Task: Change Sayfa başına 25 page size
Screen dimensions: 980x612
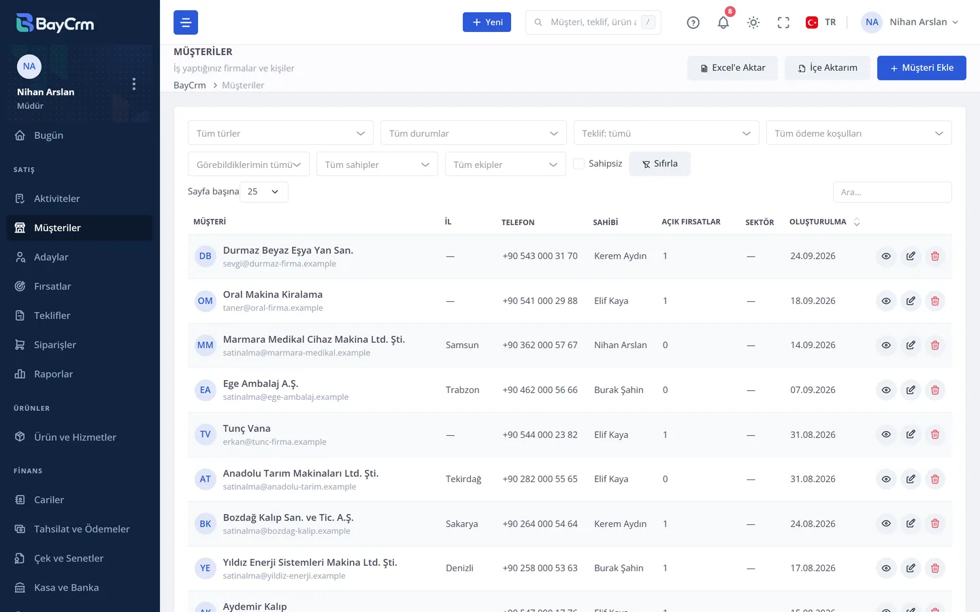Action: point(264,192)
